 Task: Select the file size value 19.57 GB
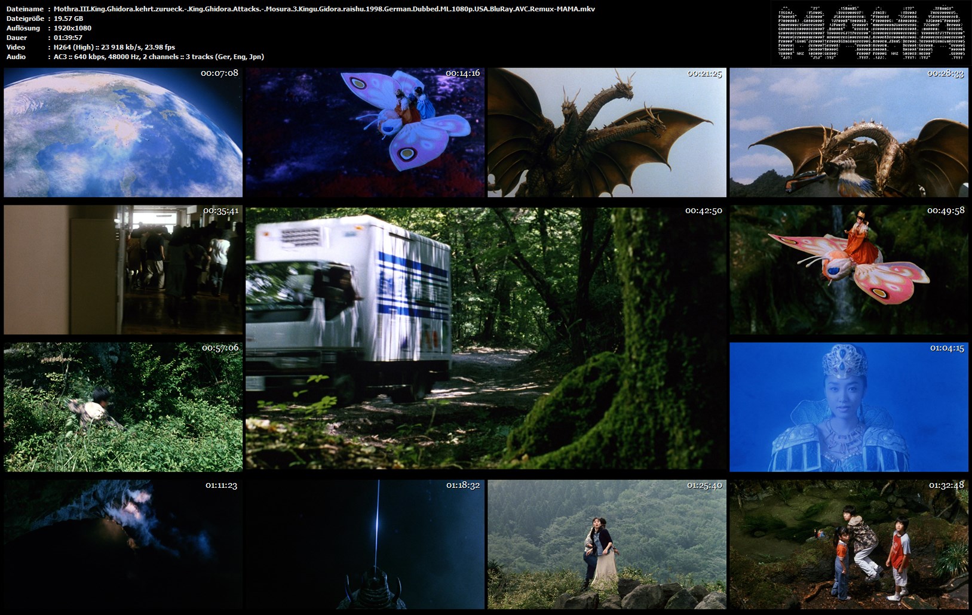(68, 19)
